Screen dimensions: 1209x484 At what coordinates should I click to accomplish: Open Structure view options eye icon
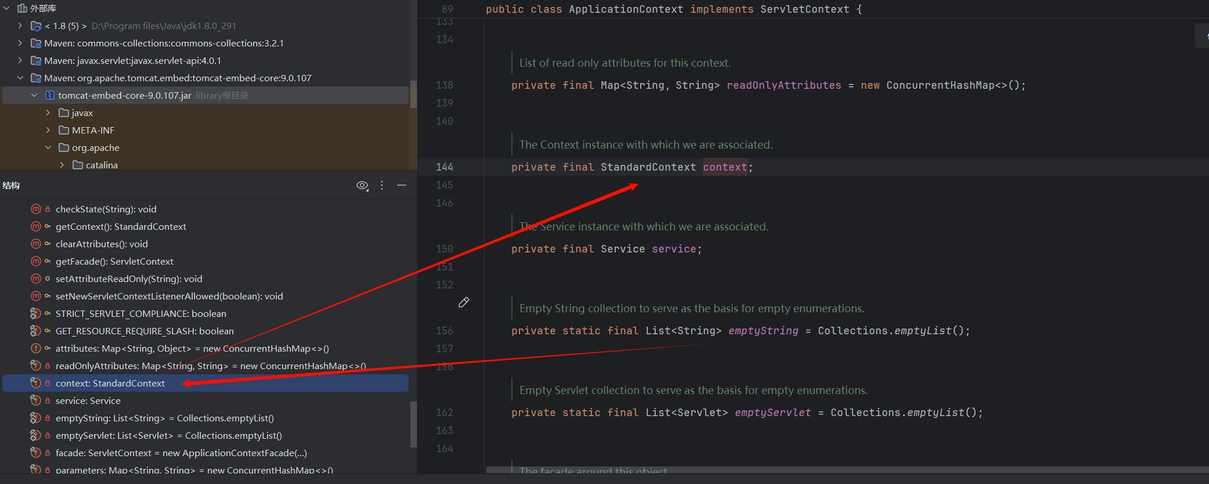362,186
